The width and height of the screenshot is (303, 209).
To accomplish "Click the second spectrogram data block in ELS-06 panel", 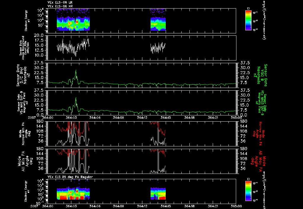I will click(158, 20).
